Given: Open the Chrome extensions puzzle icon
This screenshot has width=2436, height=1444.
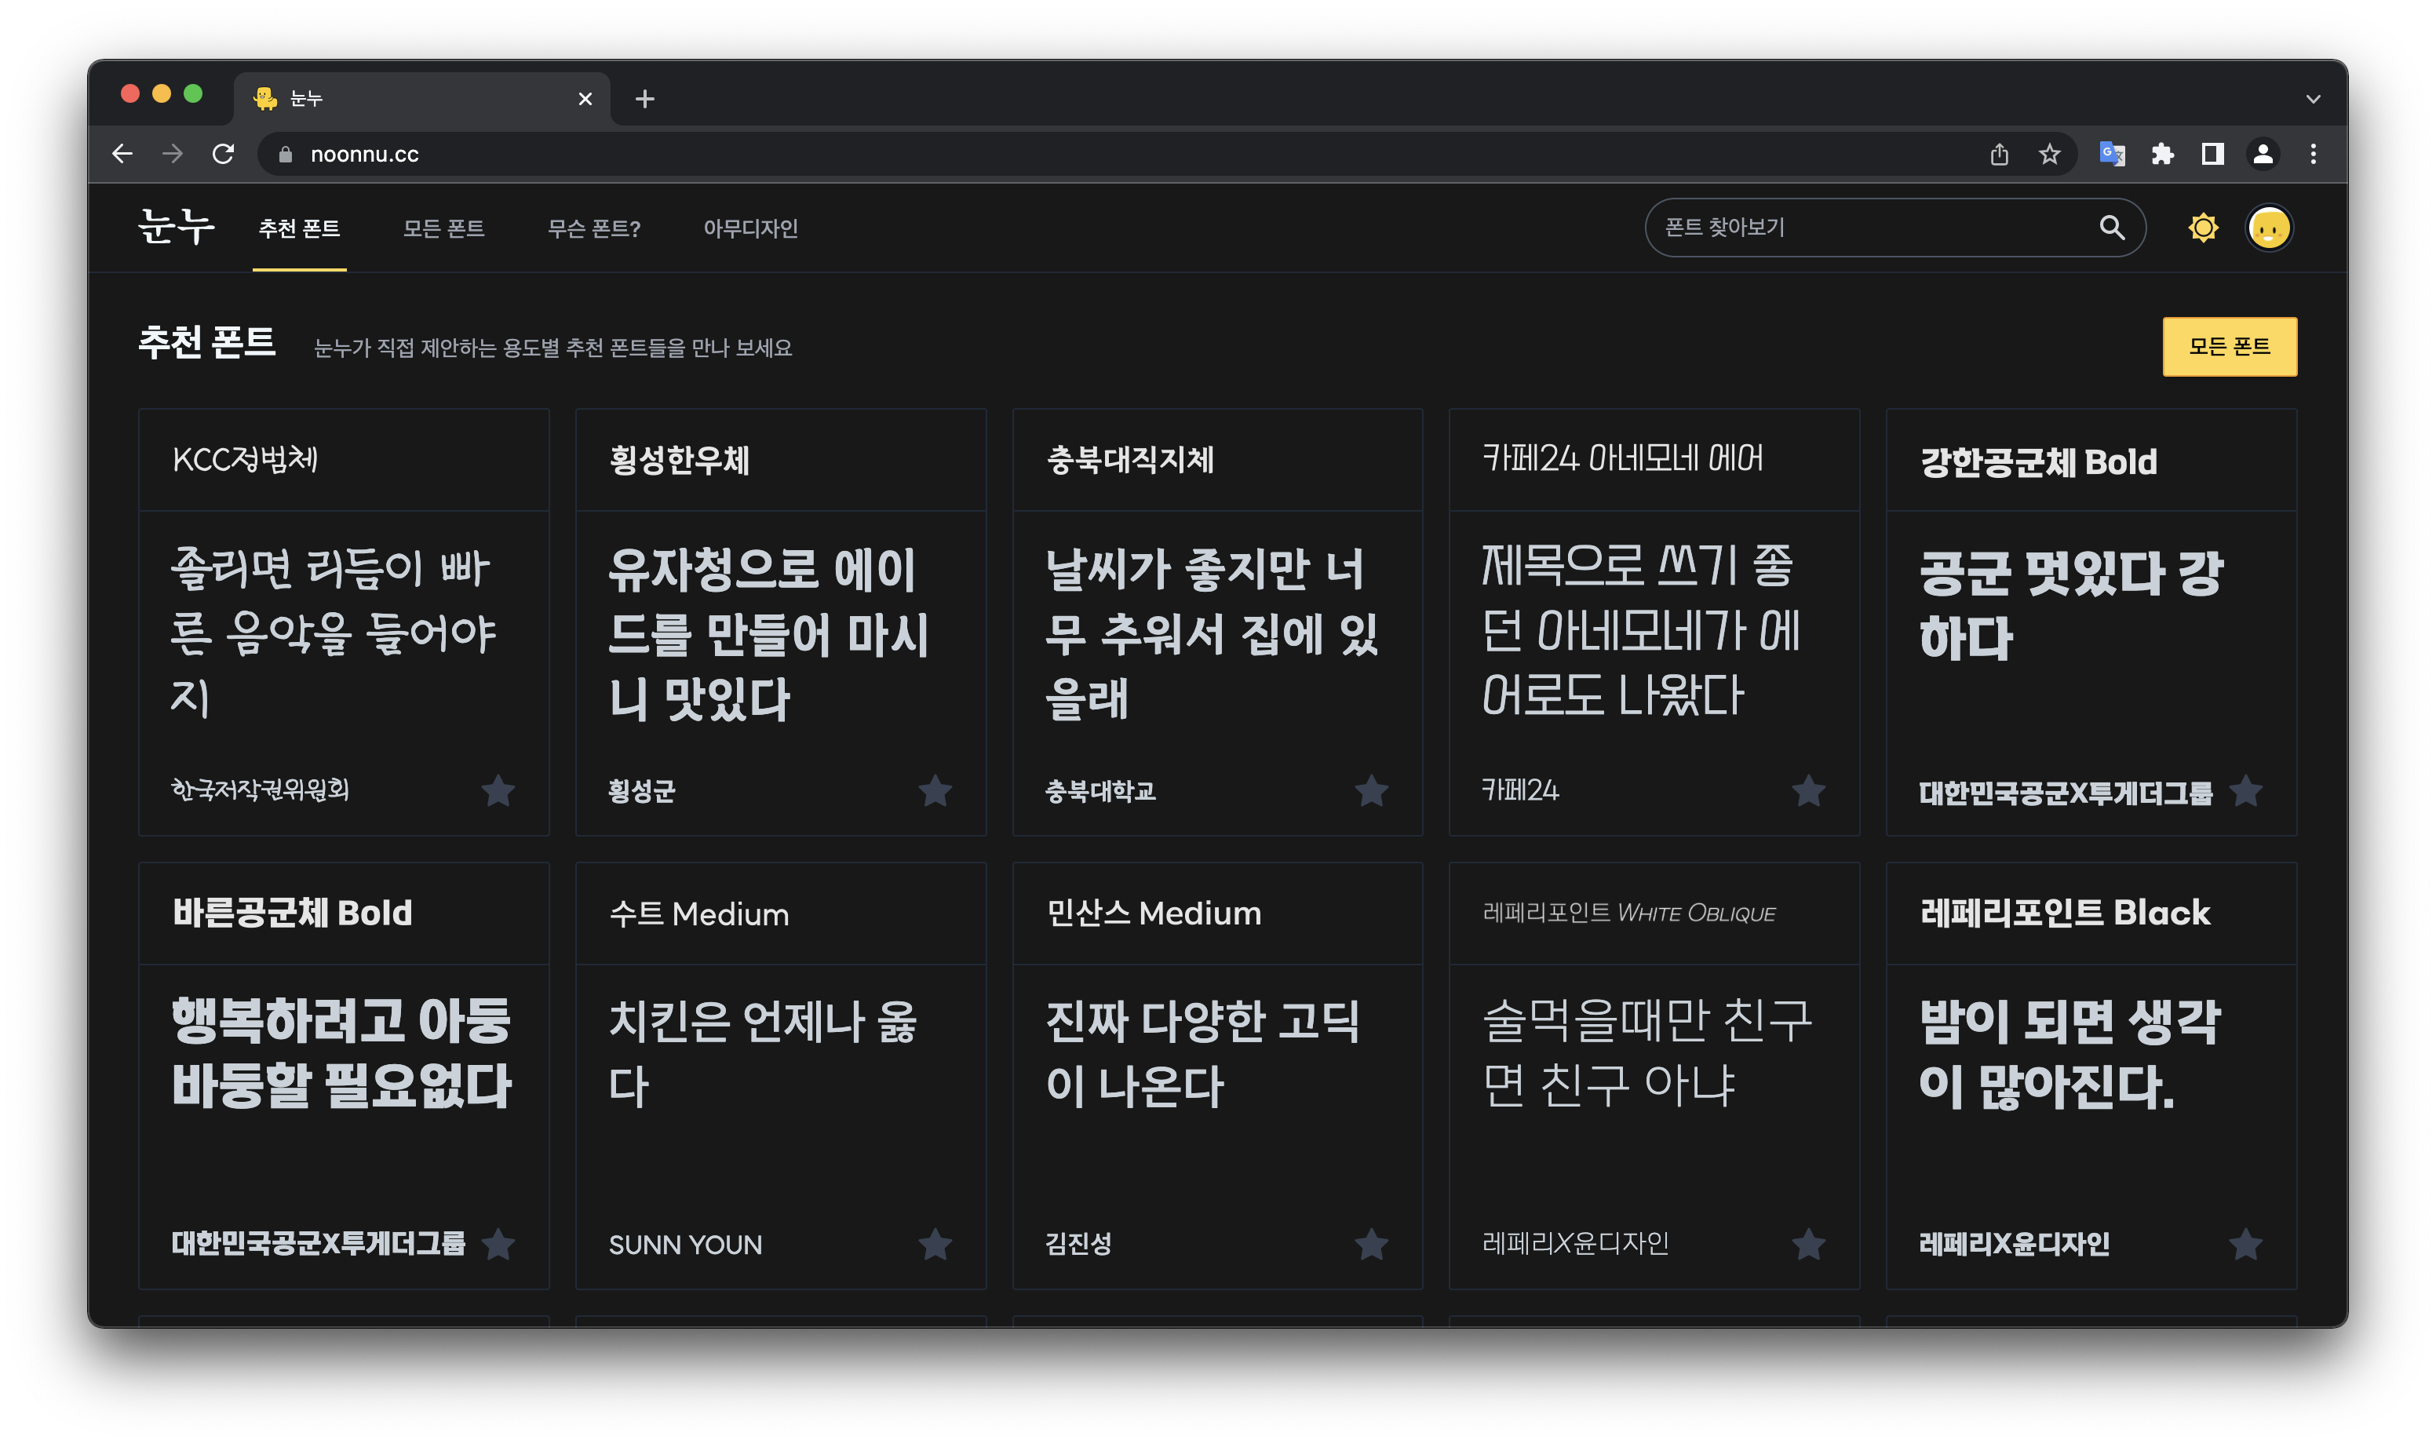Looking at the screenshot, I should (2161, 154).
